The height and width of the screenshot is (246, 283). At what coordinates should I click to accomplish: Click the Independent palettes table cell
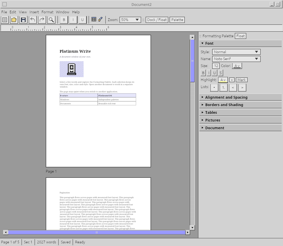point(117,99)
